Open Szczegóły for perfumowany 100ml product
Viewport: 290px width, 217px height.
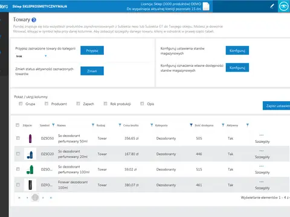coord(262,172)
